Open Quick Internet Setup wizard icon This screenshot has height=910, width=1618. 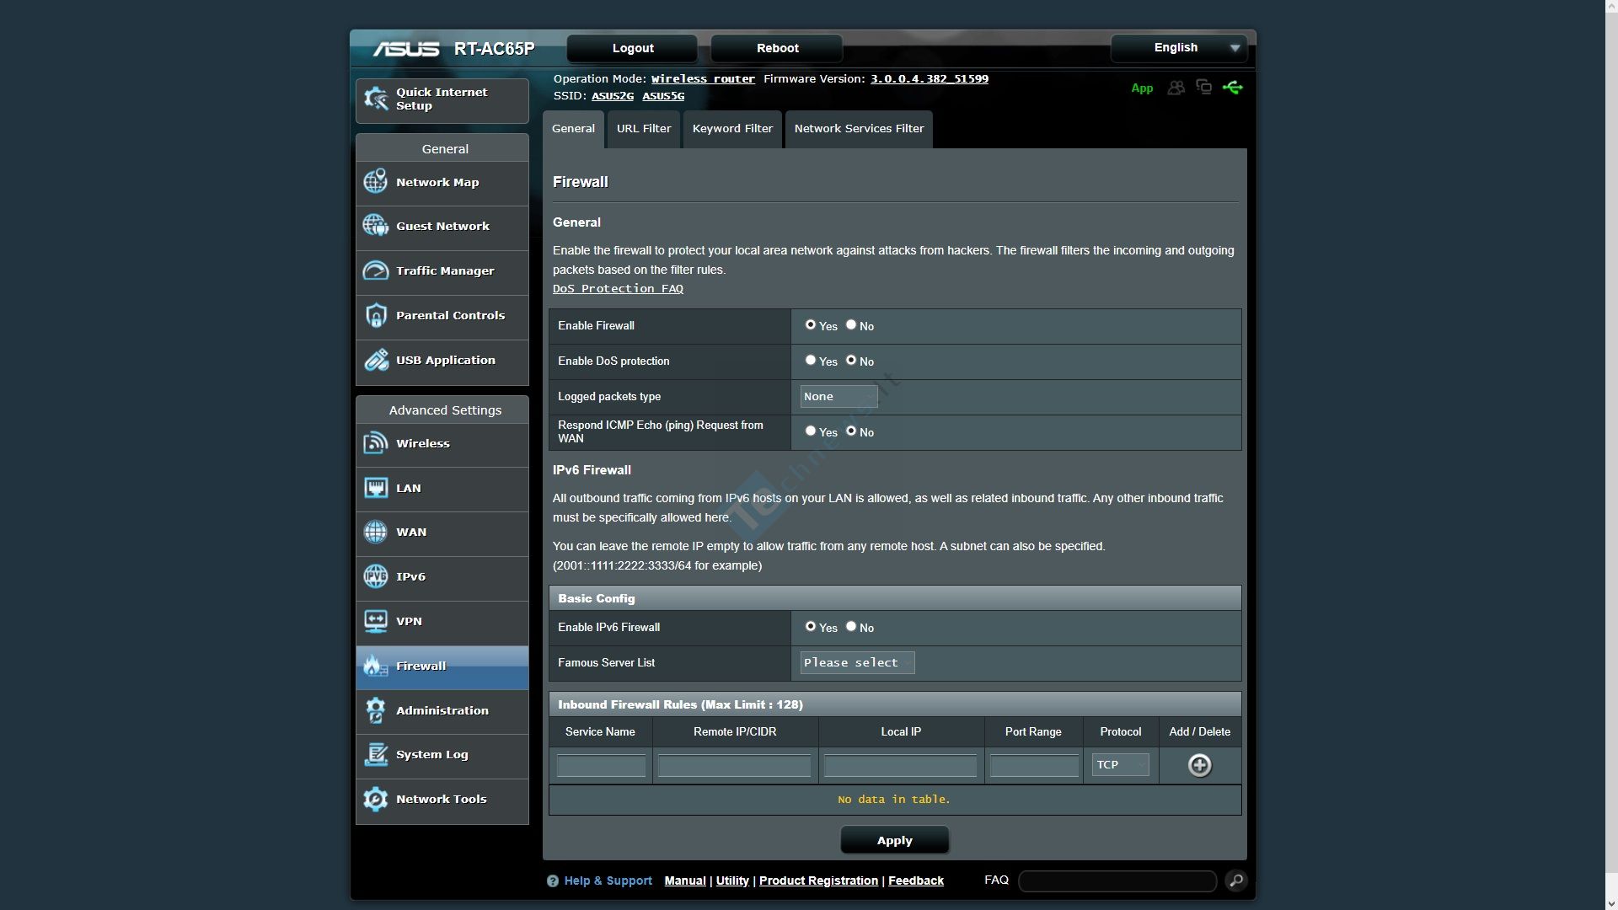(x=376, y=99)
